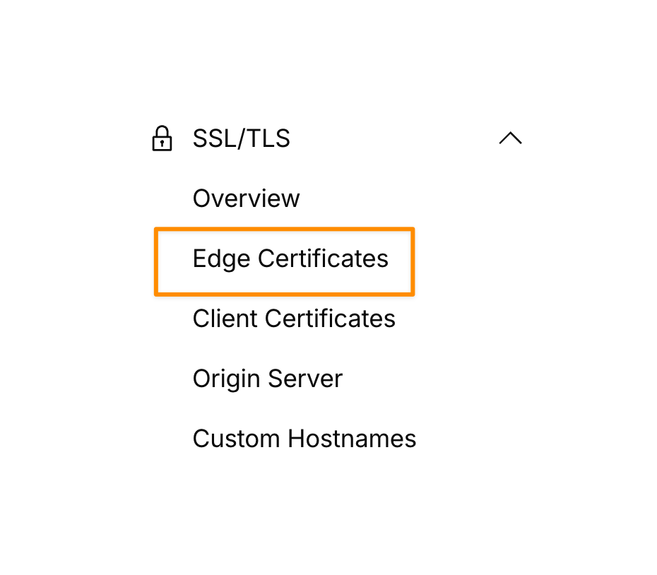The width and height of the screenshot is (657, 575).
Task: Collapse the SSL/TLS section chevron
Action: point(510,138)
